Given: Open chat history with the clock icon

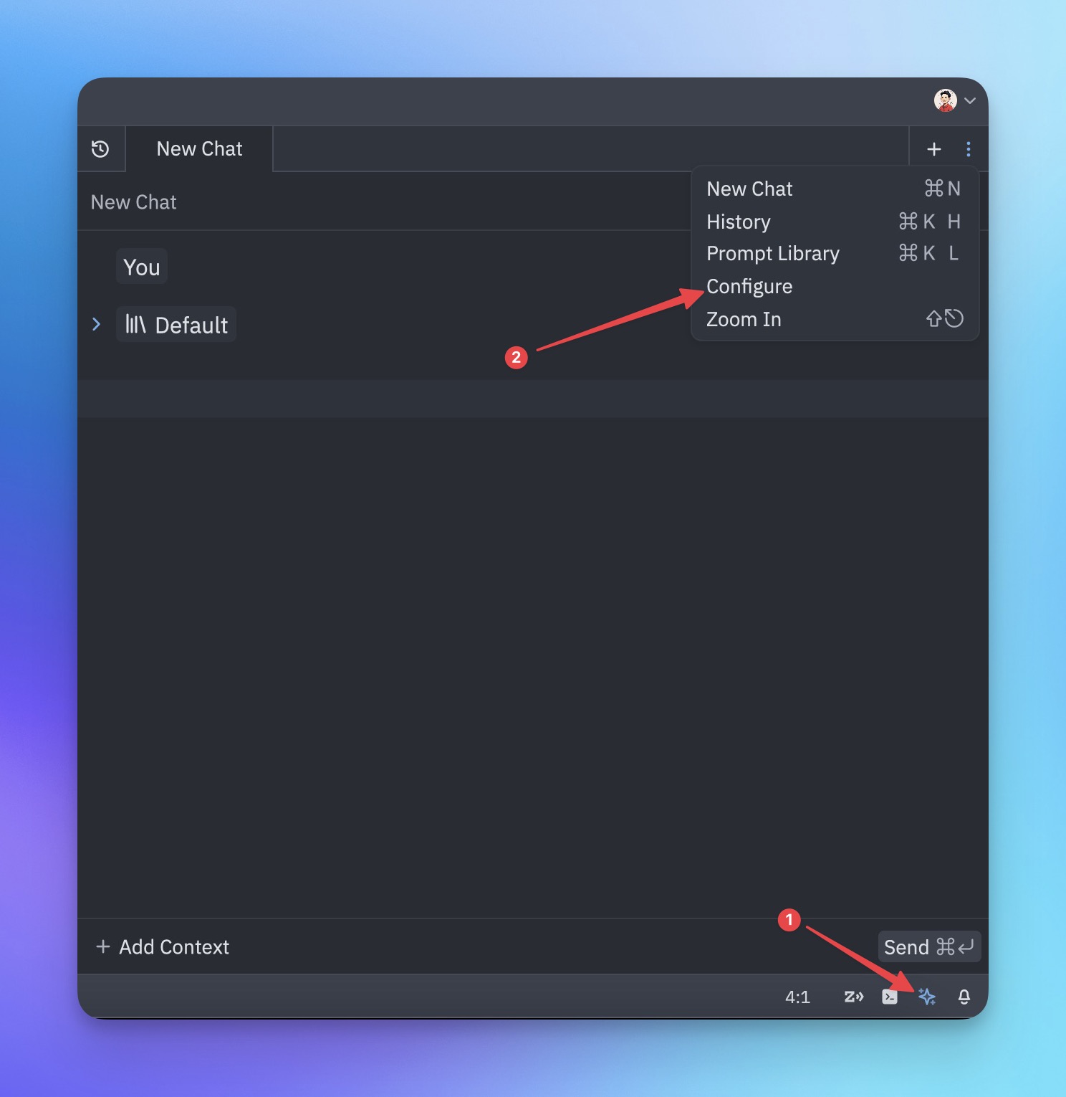Looking at the screenshot, I should [x=100, y=148].
